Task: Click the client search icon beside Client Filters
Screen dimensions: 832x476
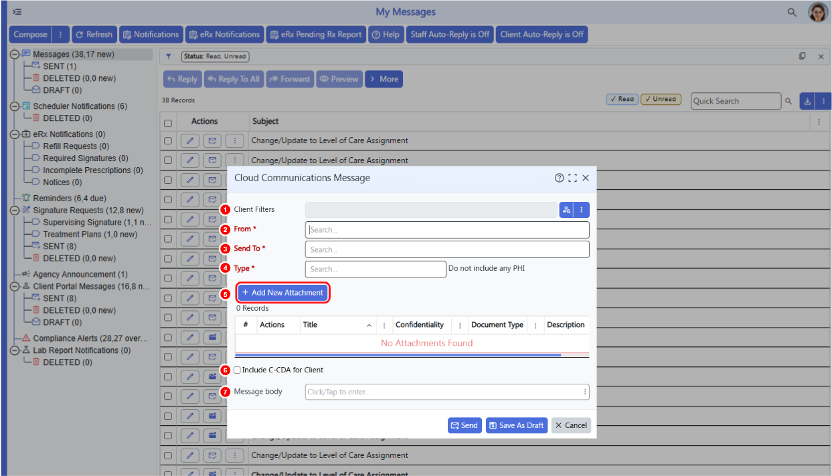Action: click(567, 210)
